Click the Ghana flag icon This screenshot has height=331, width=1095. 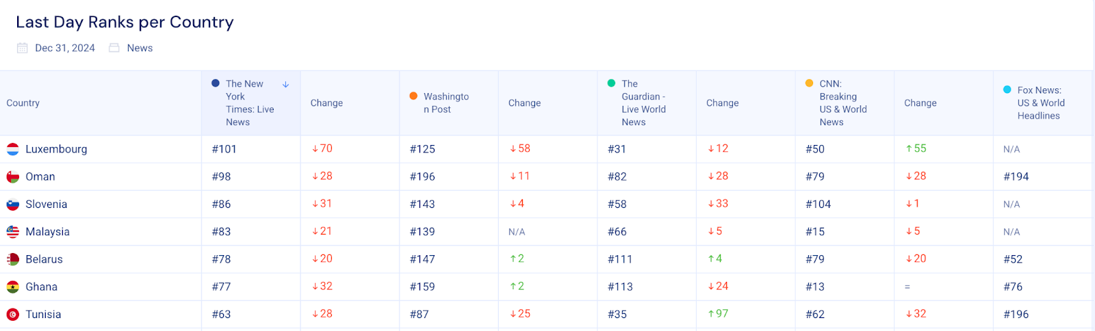(x=13, y=287)
